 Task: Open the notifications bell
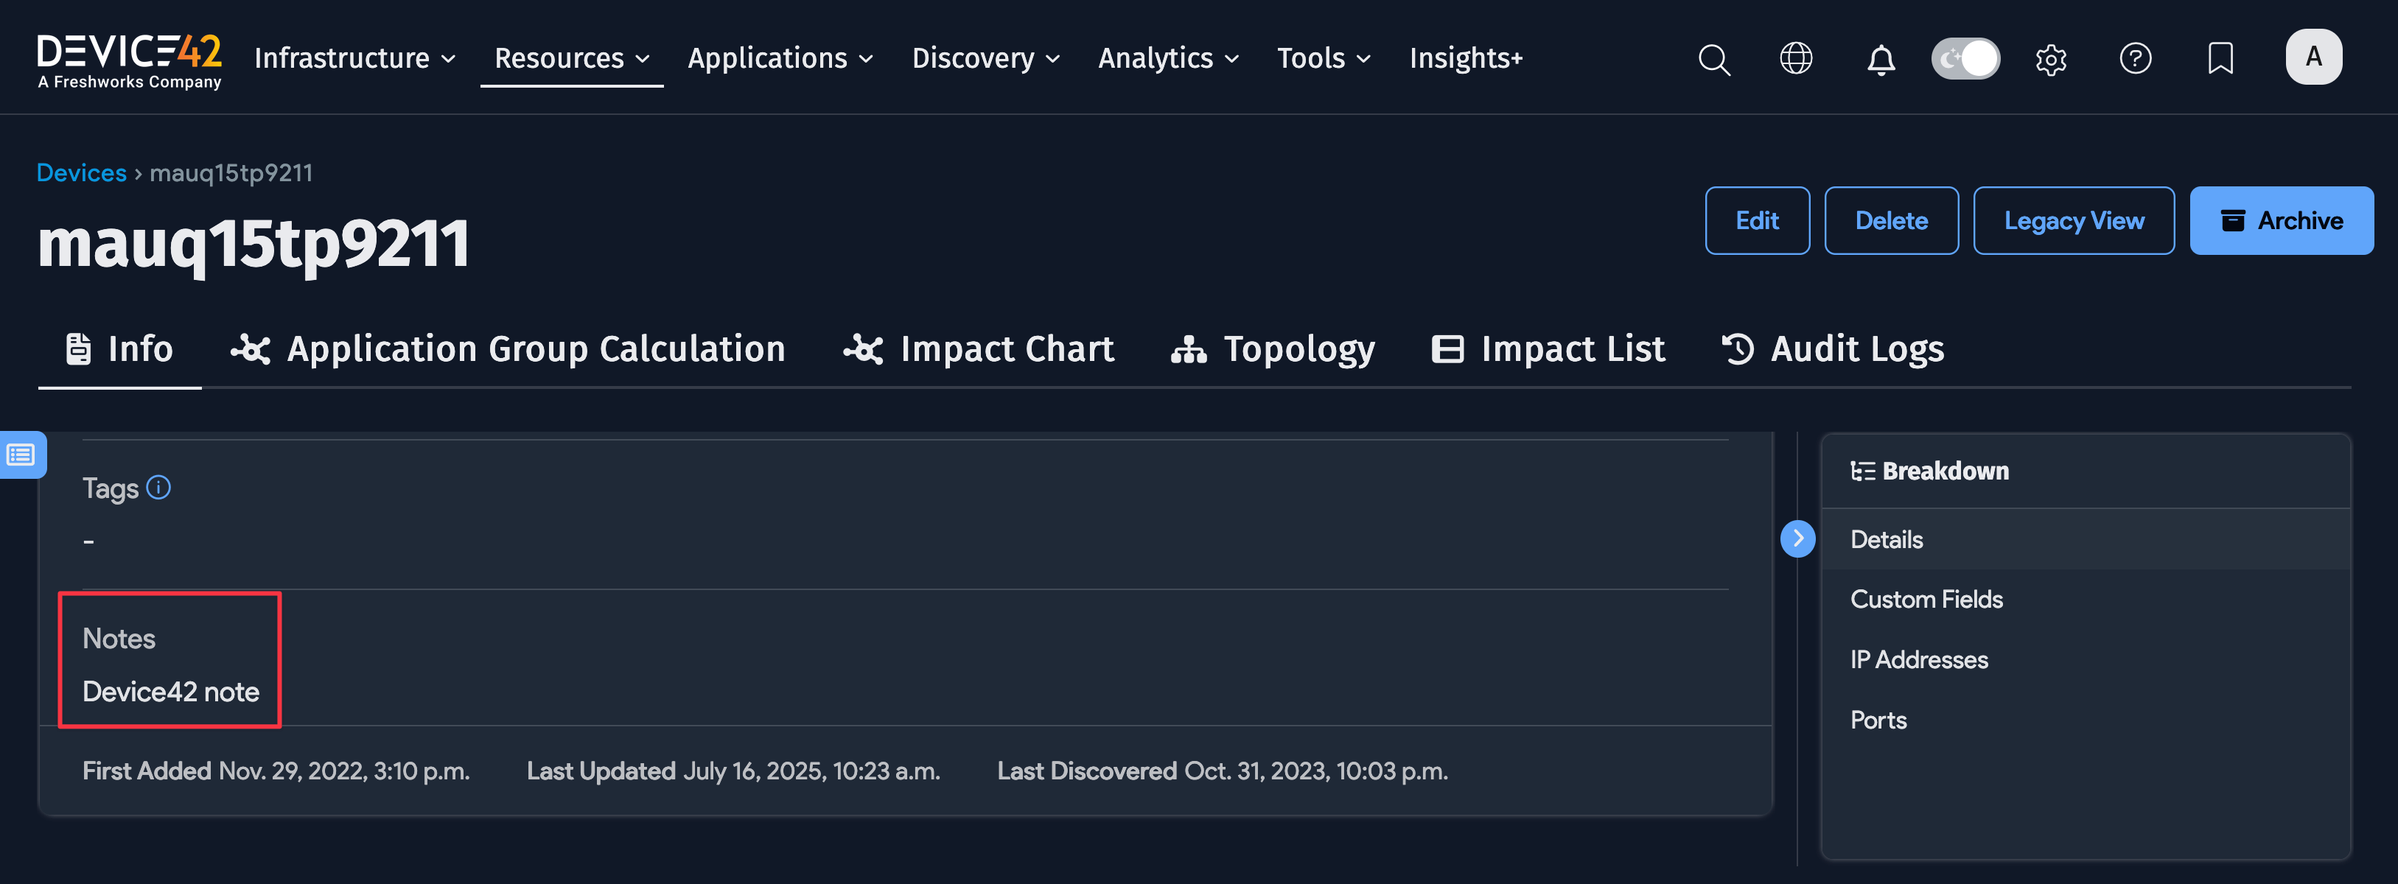click(1881, 60)
